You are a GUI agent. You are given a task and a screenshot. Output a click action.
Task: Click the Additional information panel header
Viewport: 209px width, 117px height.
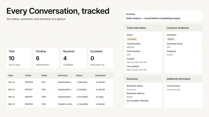[183, 79]
